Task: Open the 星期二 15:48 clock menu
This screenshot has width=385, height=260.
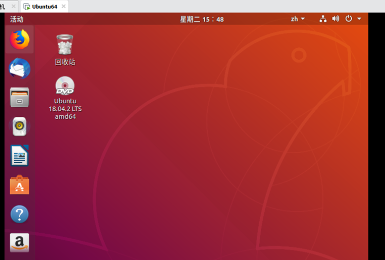Action: coord(202,19)
